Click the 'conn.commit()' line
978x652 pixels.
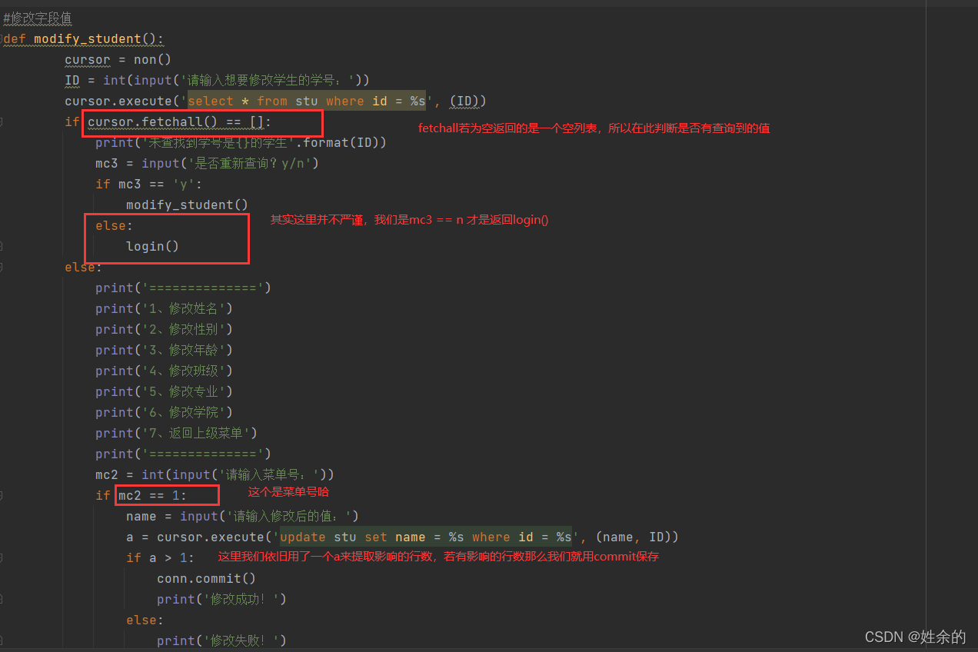(206, 578)
